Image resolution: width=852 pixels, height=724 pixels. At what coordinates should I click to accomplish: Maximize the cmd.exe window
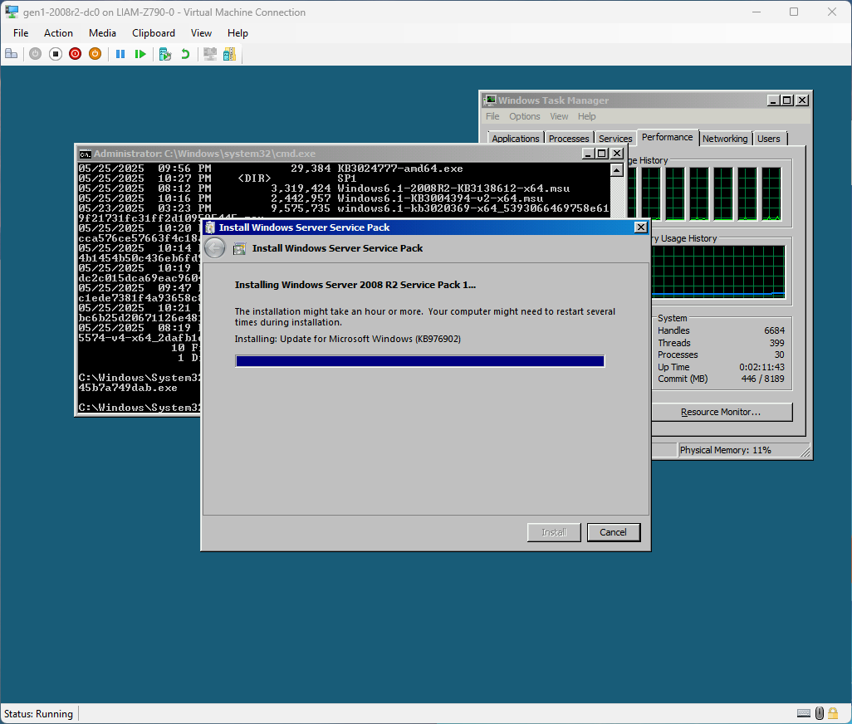pyautogui.click(x=602, y=154)
